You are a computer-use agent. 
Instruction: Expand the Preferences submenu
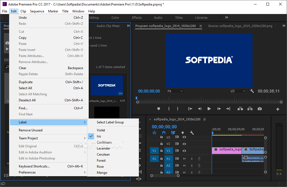pyautogui.click(x=49, y=172)
